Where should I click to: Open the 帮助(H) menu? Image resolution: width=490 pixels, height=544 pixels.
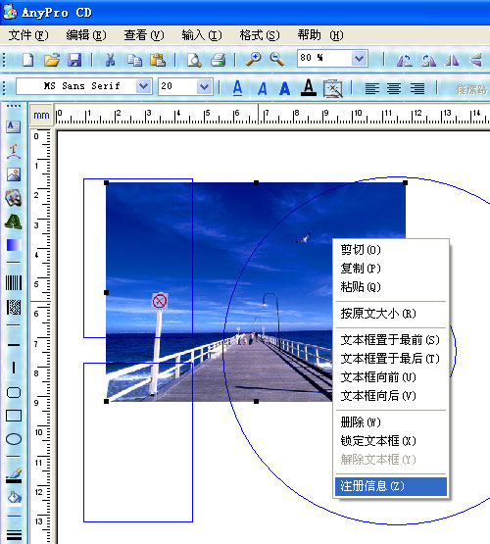(x=320, y=35)
